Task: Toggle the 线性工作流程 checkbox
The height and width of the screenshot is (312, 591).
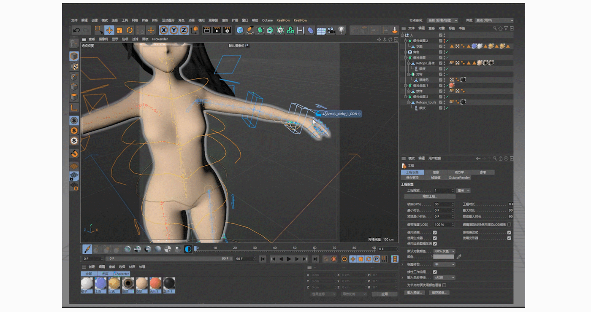Action: 435,272
